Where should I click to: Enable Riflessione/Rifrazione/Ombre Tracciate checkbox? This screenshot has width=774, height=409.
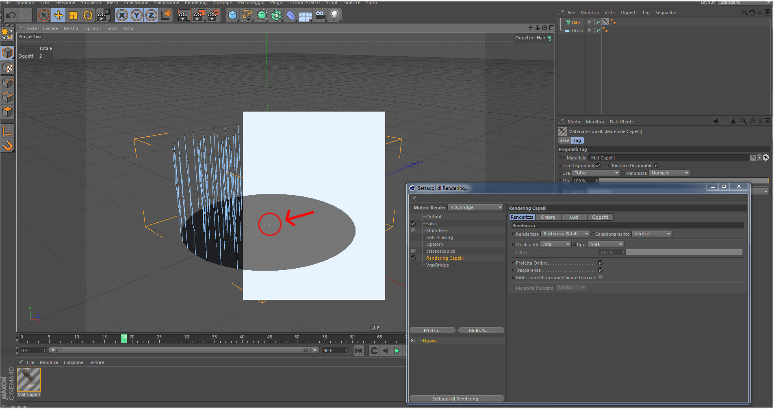coord(601,278)
